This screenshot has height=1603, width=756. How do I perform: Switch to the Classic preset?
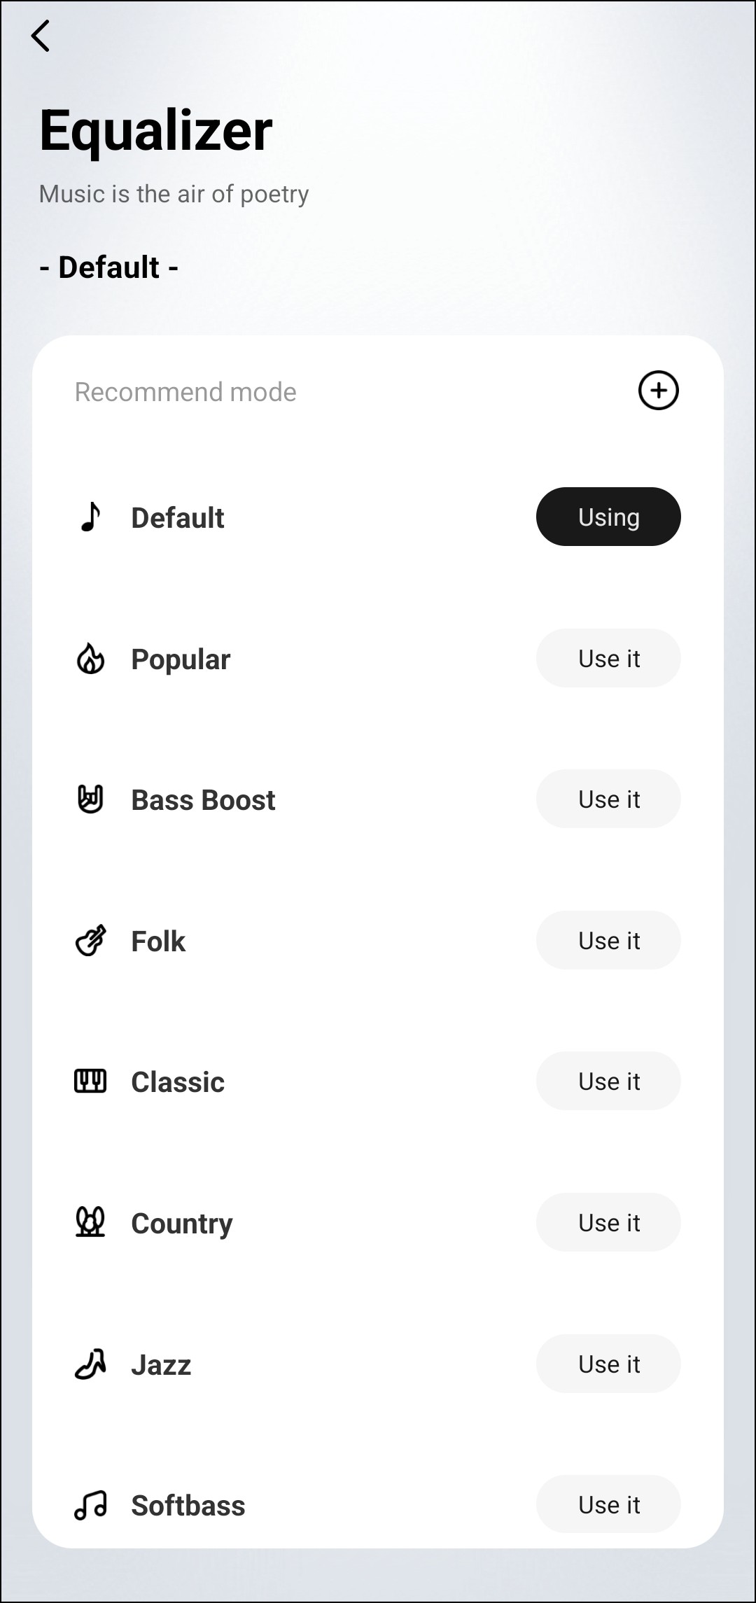pos(608,1081)
